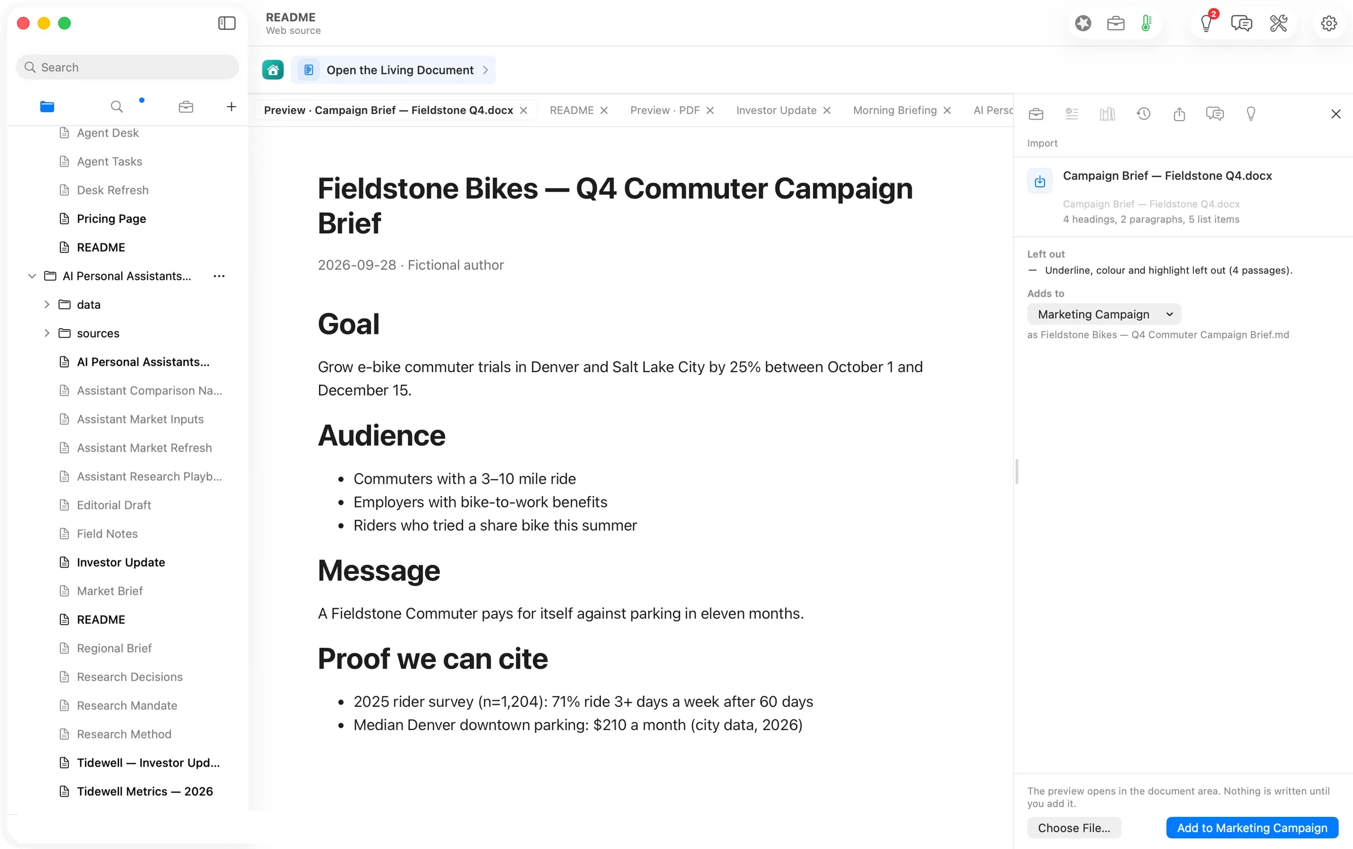Open the chat bubbles icon in top toolbar

(1241, 23)
